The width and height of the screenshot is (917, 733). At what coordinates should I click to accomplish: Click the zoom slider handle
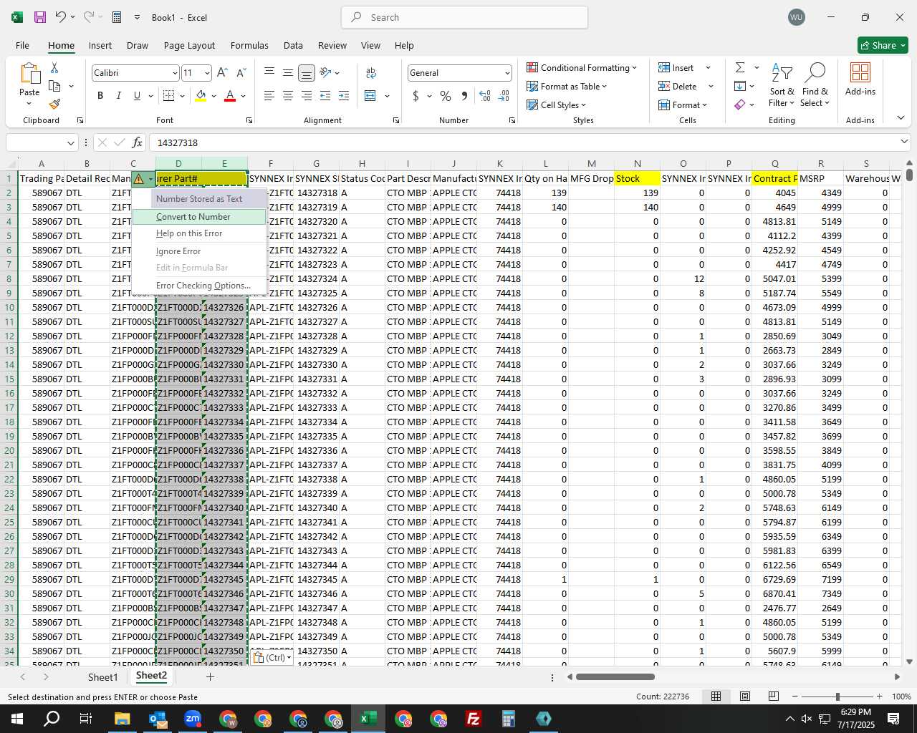pos(837,696)
